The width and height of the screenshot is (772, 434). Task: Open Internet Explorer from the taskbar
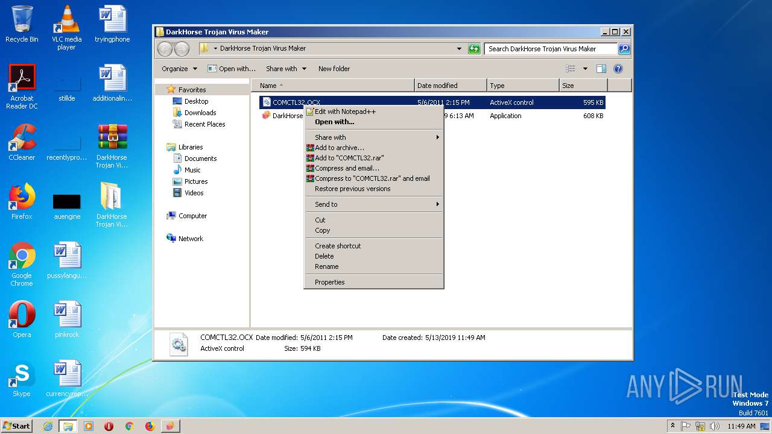[x=48, y=426]
